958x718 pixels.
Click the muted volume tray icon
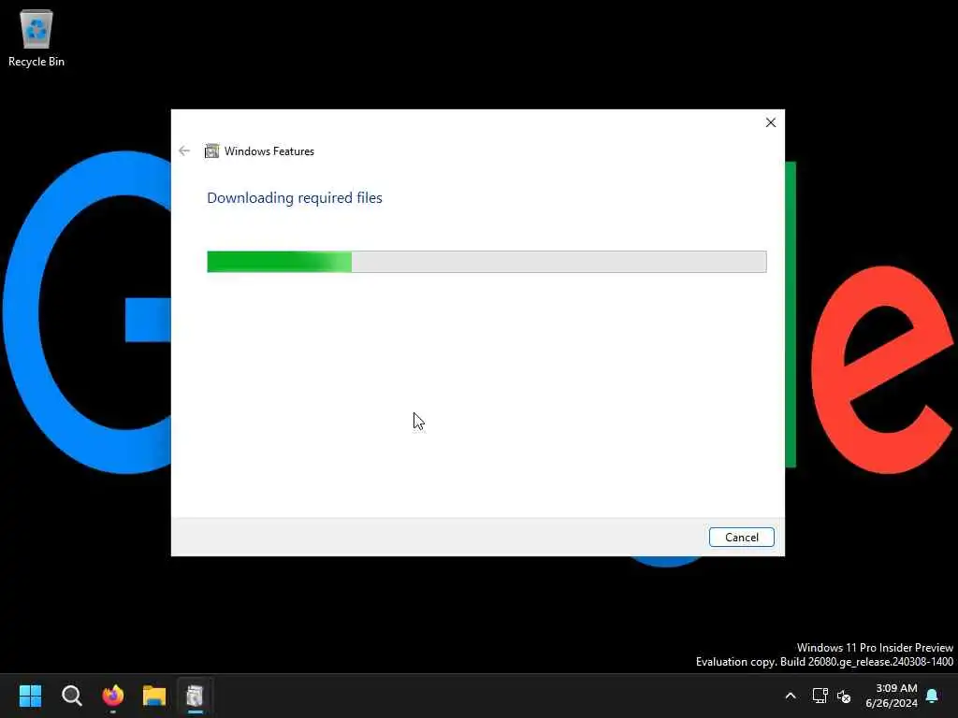[844, 696]
